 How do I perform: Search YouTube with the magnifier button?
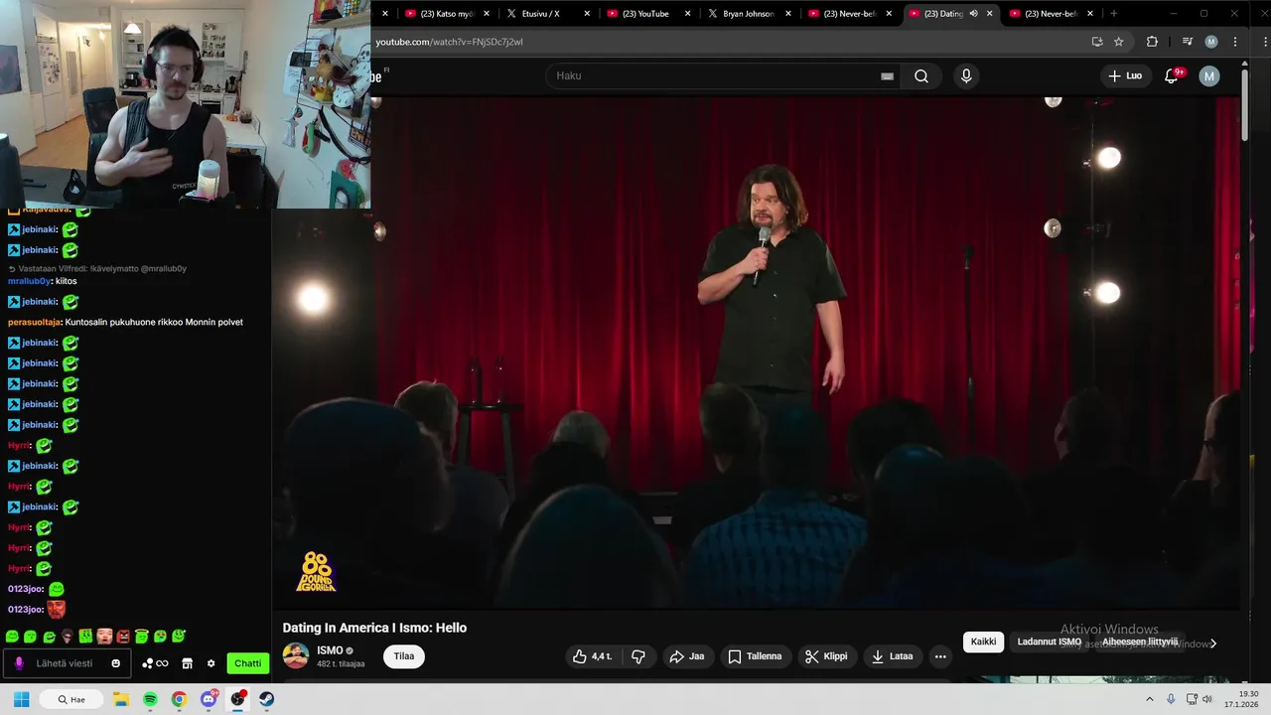pos(921,76)
